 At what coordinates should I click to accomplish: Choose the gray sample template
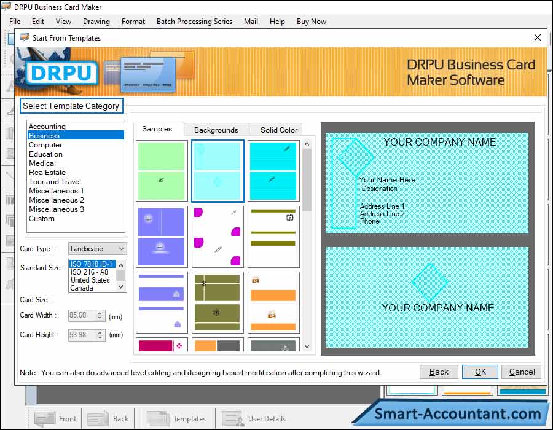point(273,345)
